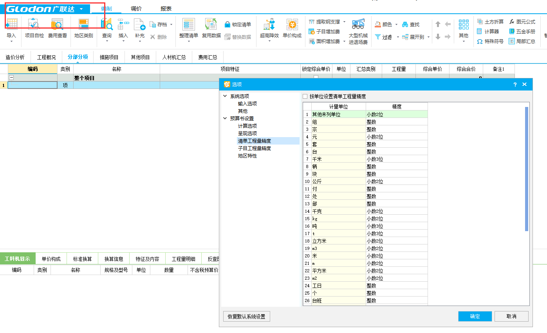Image resolution: width=547 pixels, height=333 pixels.
Task: Click the ? help button in 选项 dialog
Action: tap(515, 84)
